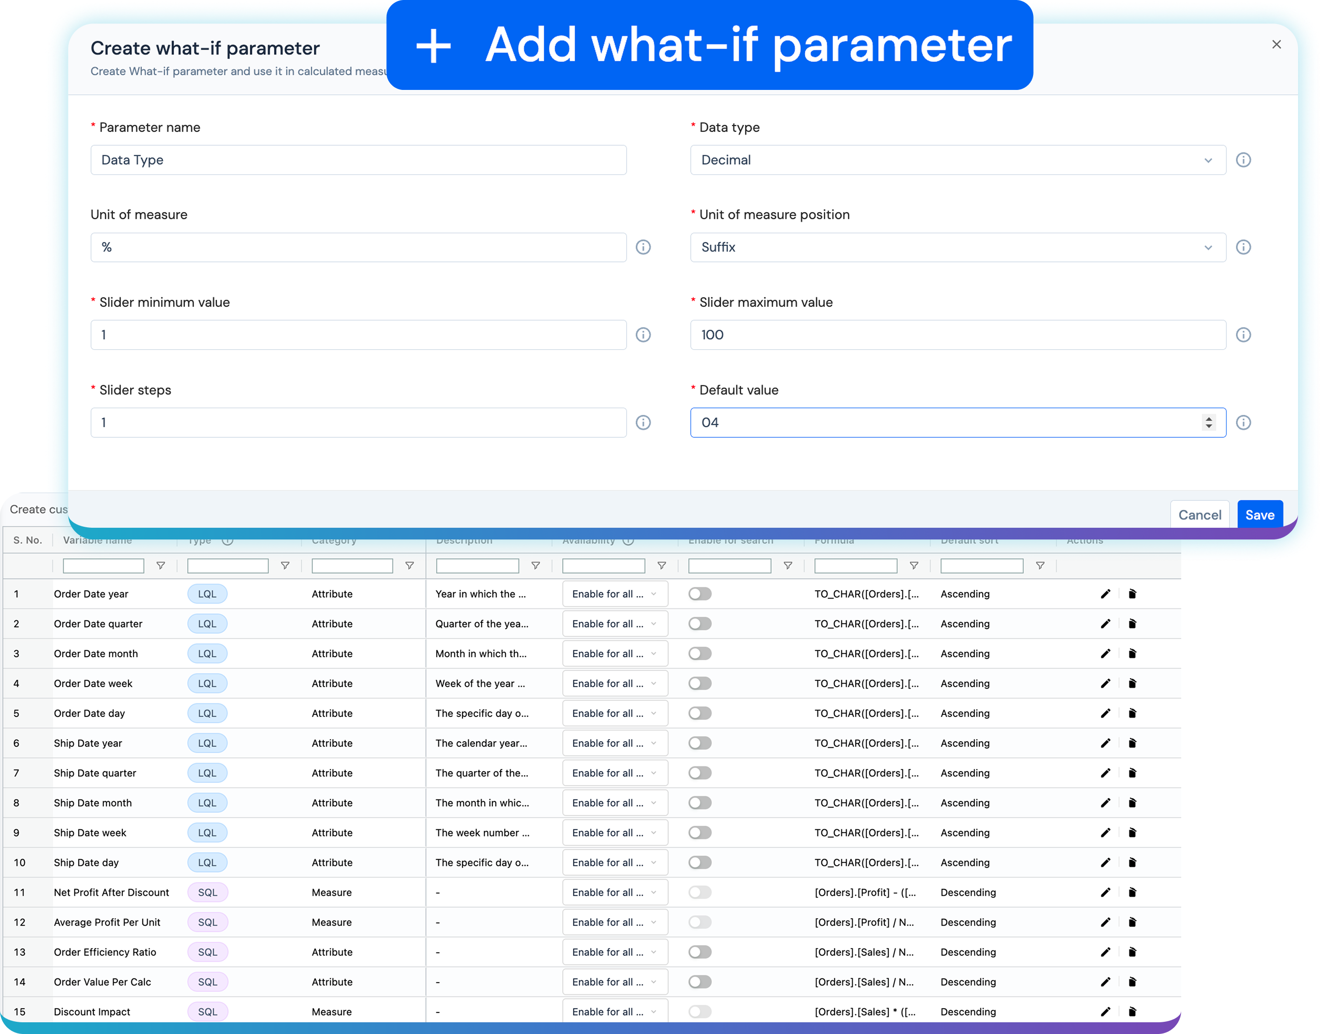Click the info icon beside Default value

1243,423
